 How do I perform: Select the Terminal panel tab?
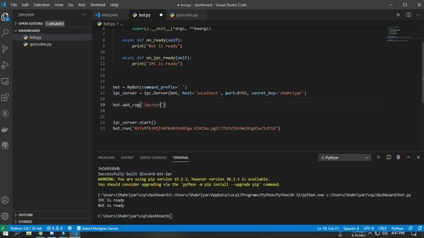pos(181,157)
